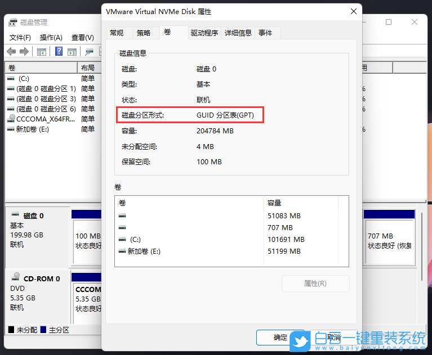Click the 布局 column header

coord(90,68)
